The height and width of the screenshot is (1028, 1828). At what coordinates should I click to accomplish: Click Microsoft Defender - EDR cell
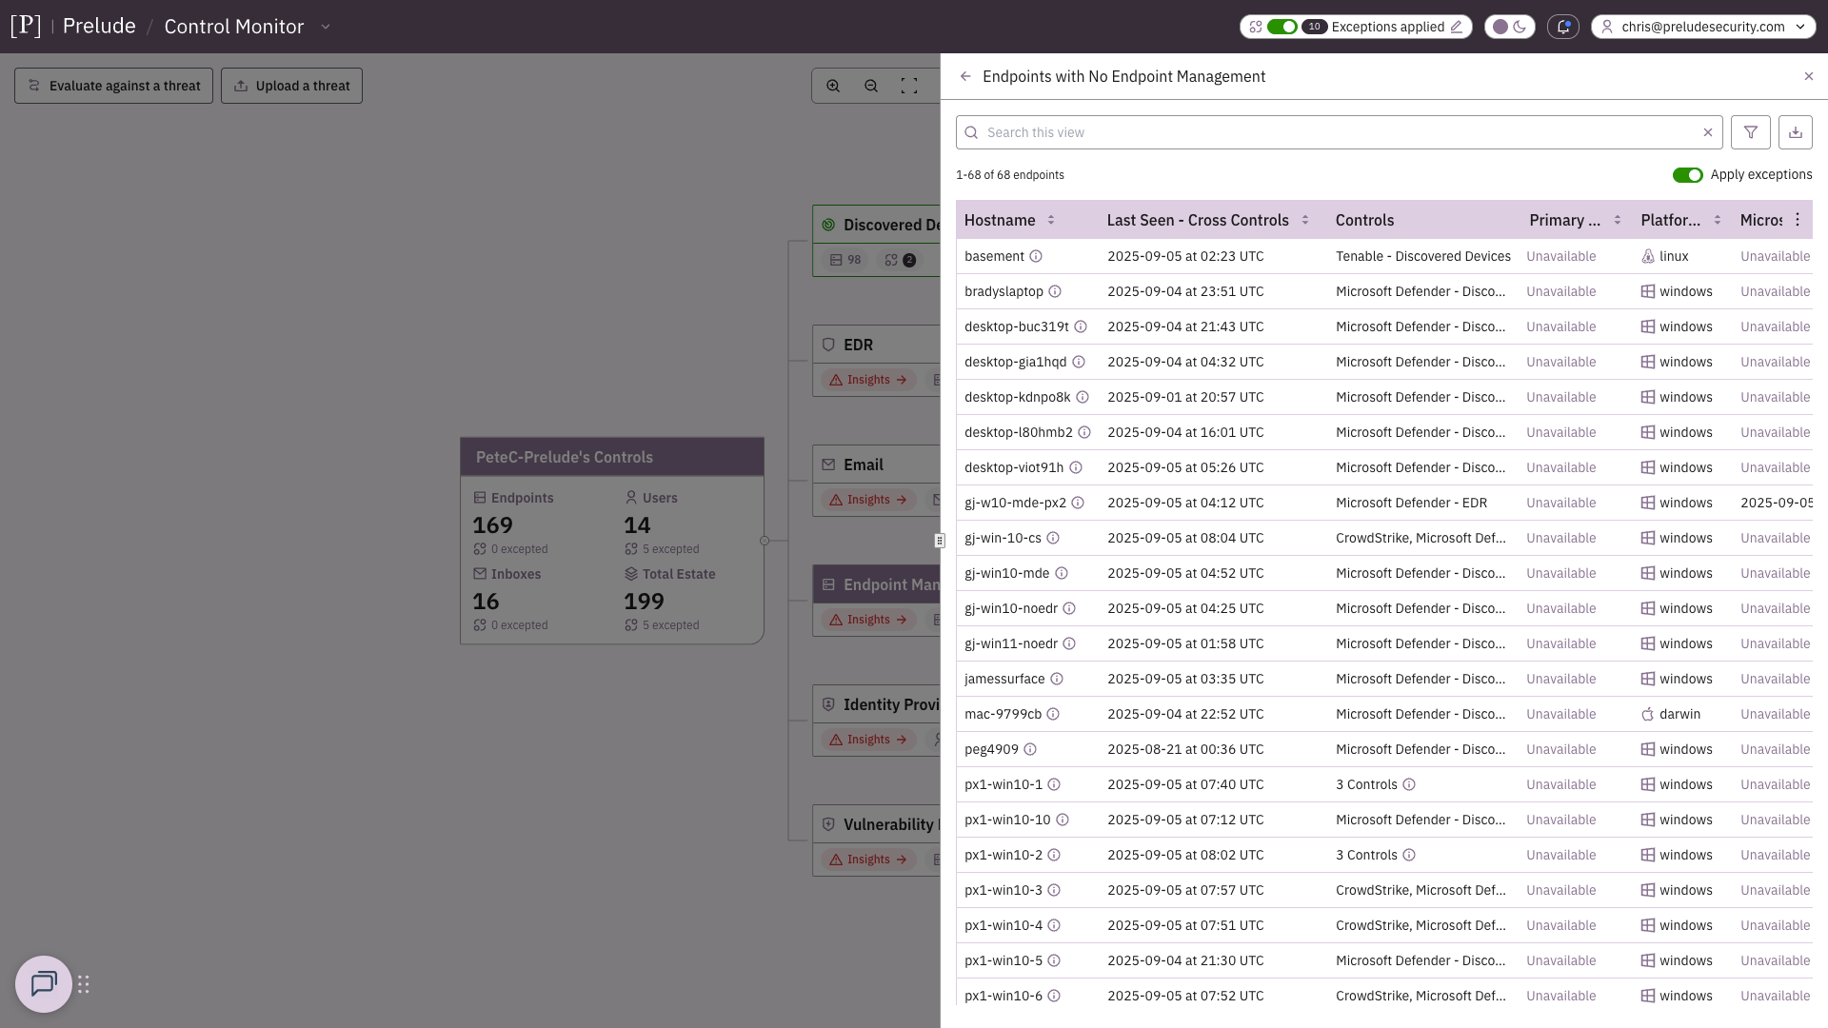pyautogui.click(x=1411, y=503)
